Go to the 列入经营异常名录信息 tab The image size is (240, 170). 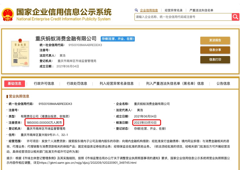coord(117,84)
